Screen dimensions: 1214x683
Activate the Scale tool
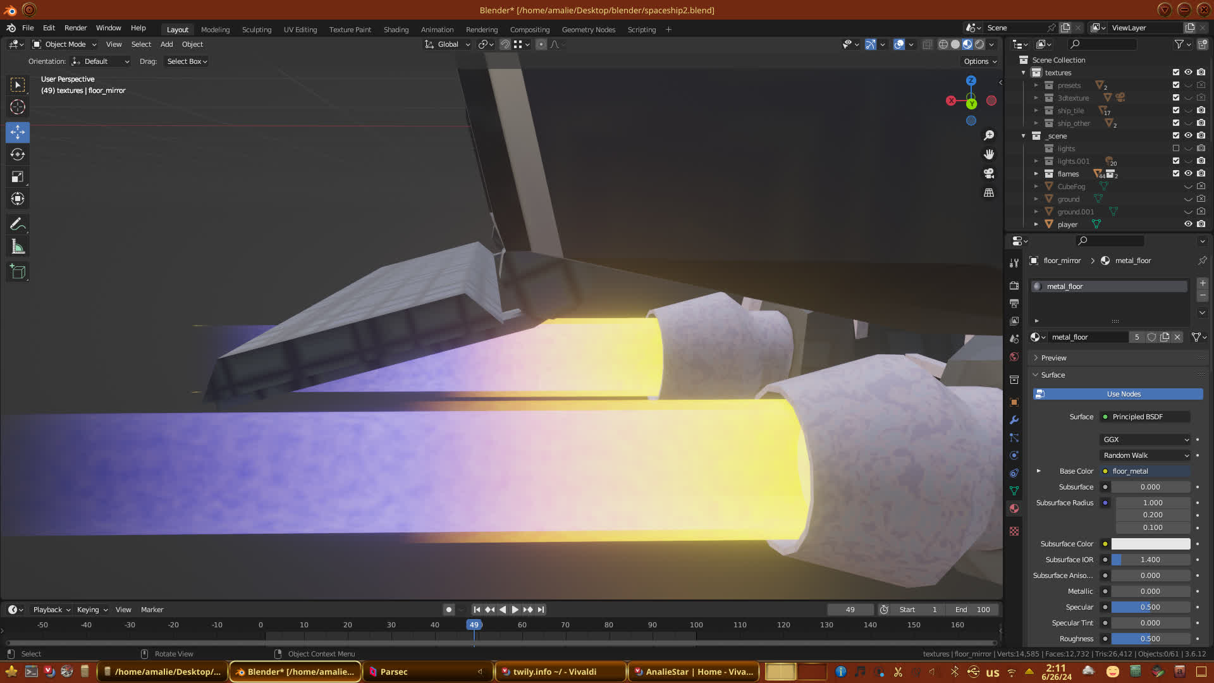coord(18,177)
